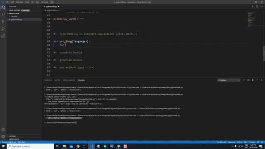Open the Run menu
The height and width of the screenshot is (149, 265).
point(37,2)
